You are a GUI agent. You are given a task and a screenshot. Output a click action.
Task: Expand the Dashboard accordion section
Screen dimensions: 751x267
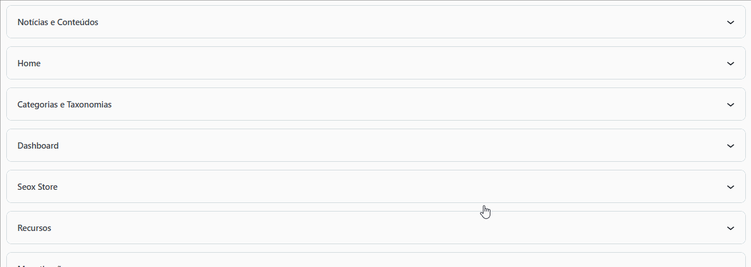pyautogui.click(x=375, y=146)
